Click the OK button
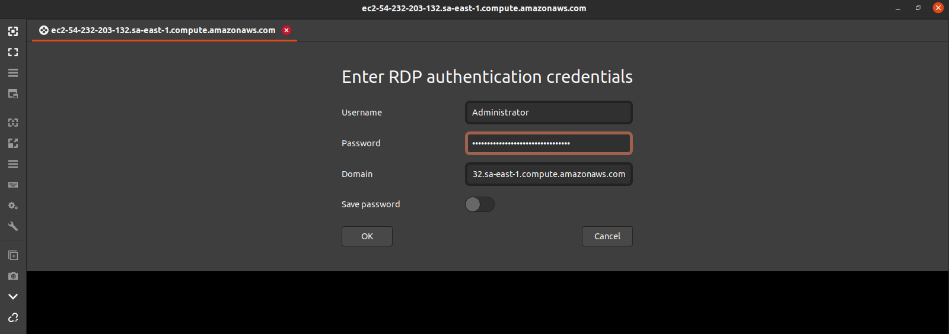The height and width of the screenshot is (334, 949). point(367,236)
